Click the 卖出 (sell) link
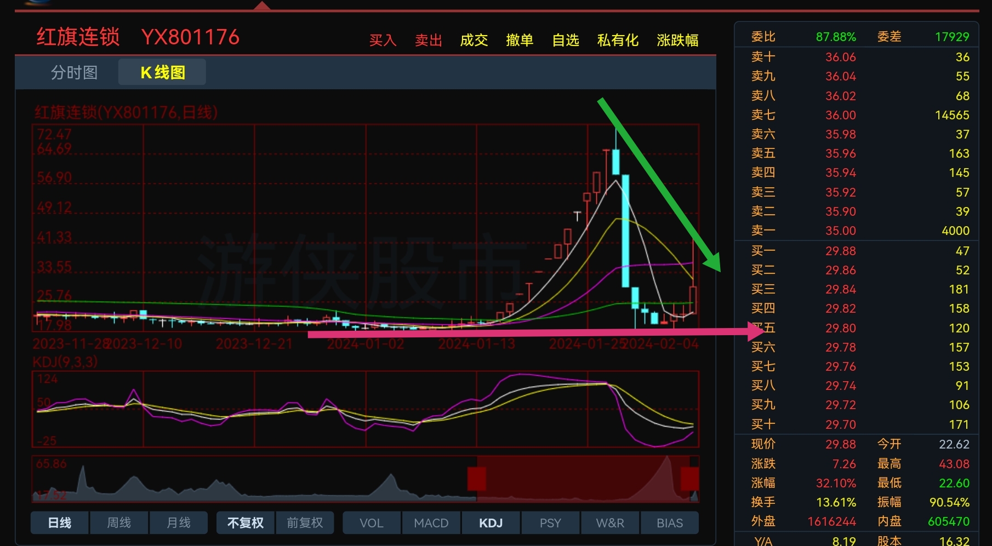The height and width of the screenshot is (546, 992). pos(429,40)
